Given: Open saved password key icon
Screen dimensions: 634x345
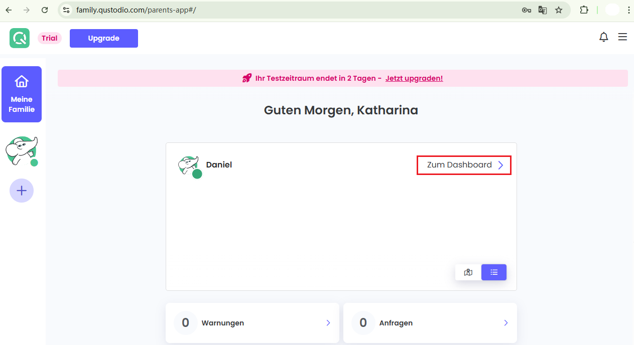Looking at the screenshot, I should 527,10.
